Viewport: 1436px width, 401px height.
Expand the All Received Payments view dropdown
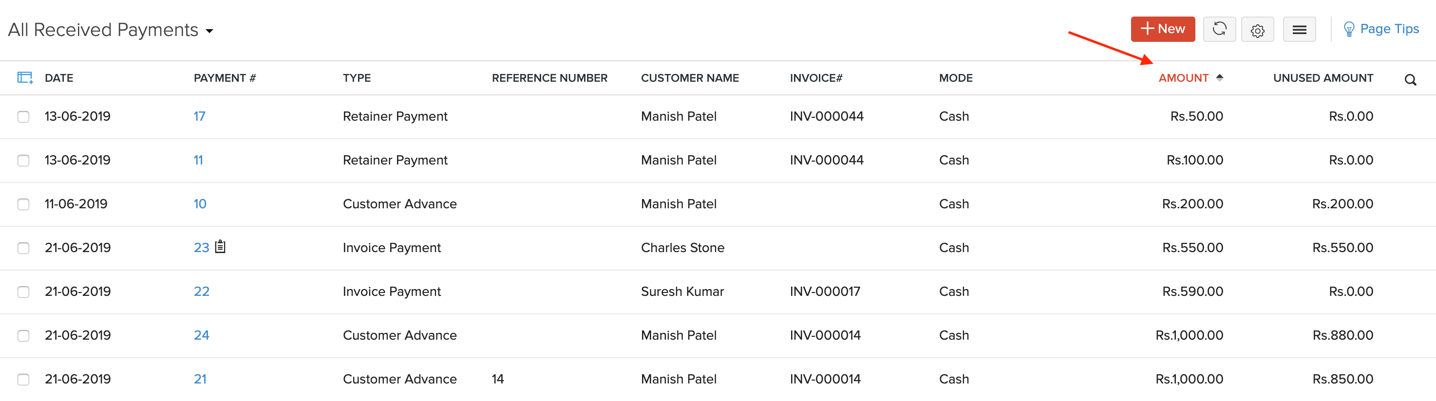[x=209, y=32]
